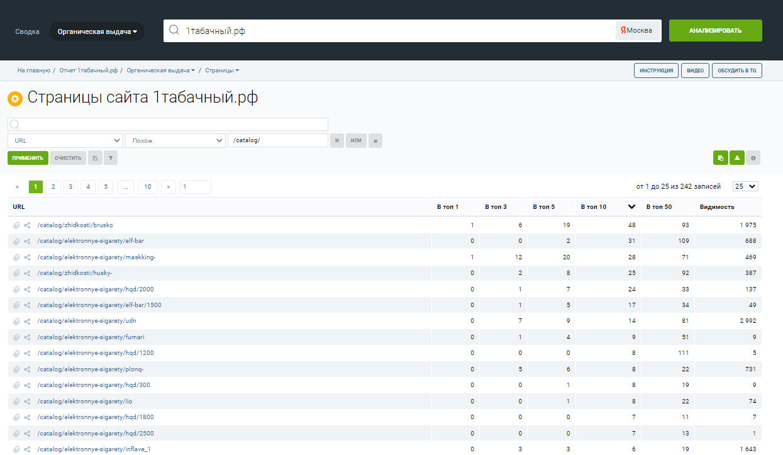This screenshot has height=455, width=783.
Task: Go to the next page with the » arrow
Action: pos(169,187)
